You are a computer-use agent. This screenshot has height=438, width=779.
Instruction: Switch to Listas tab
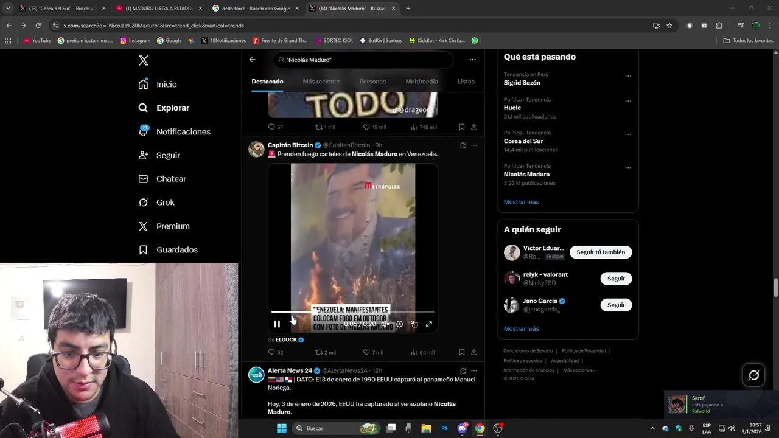[466, 82]
